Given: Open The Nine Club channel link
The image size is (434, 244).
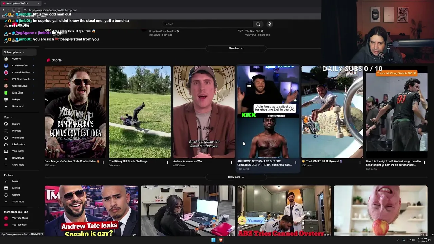Looking at the screenshot, I should 253,31.
